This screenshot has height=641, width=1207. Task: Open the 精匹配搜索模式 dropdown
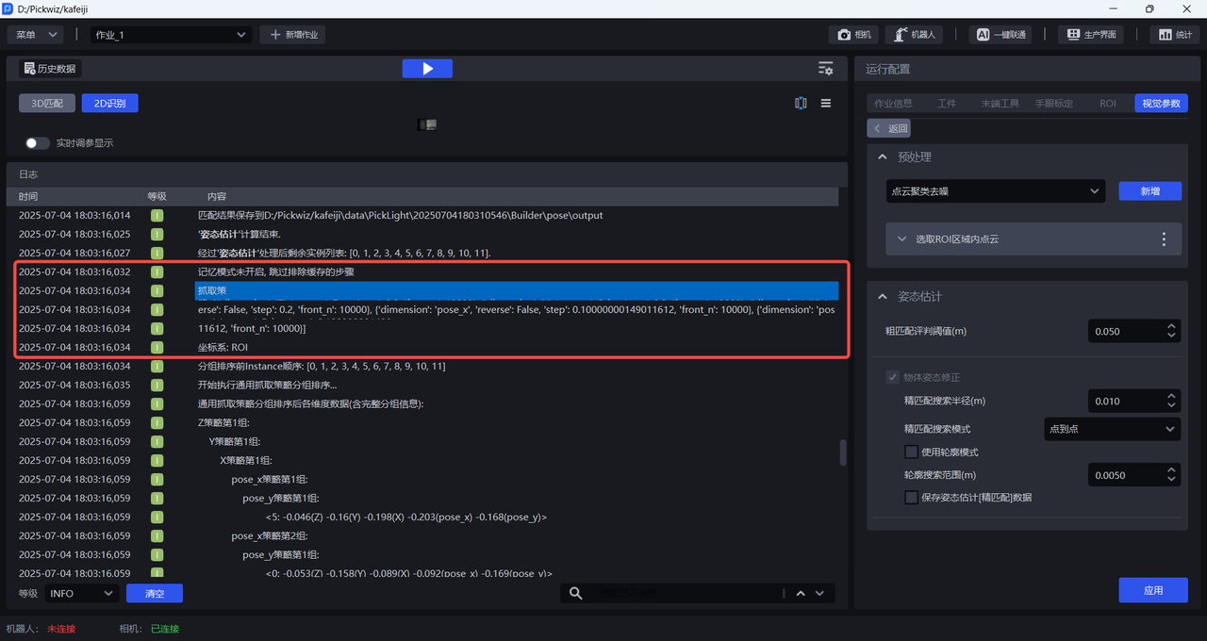[1112, 429]
